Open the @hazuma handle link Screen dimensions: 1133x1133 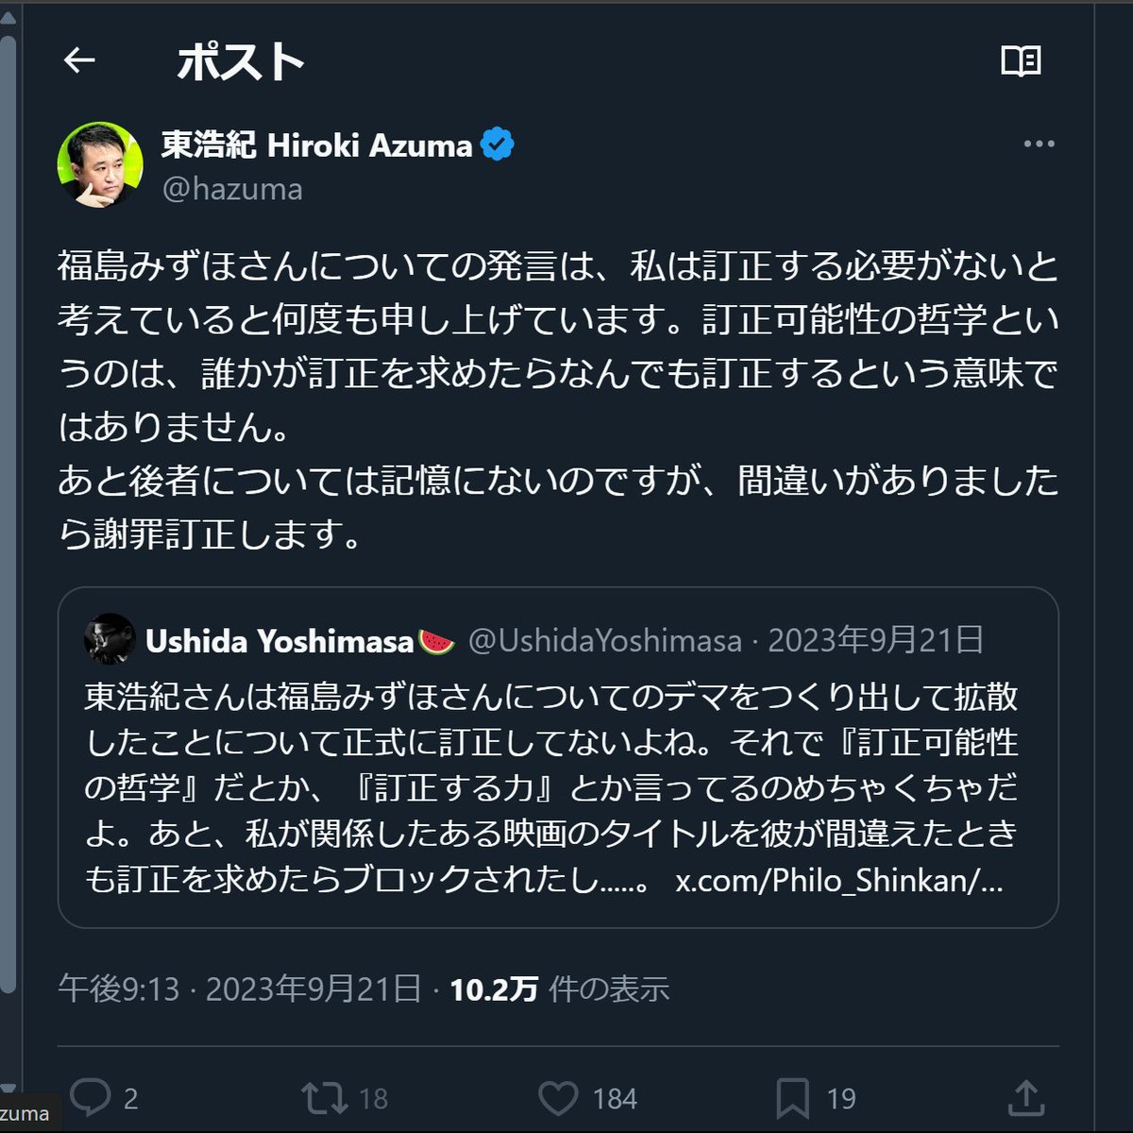[x=232, y=189]
